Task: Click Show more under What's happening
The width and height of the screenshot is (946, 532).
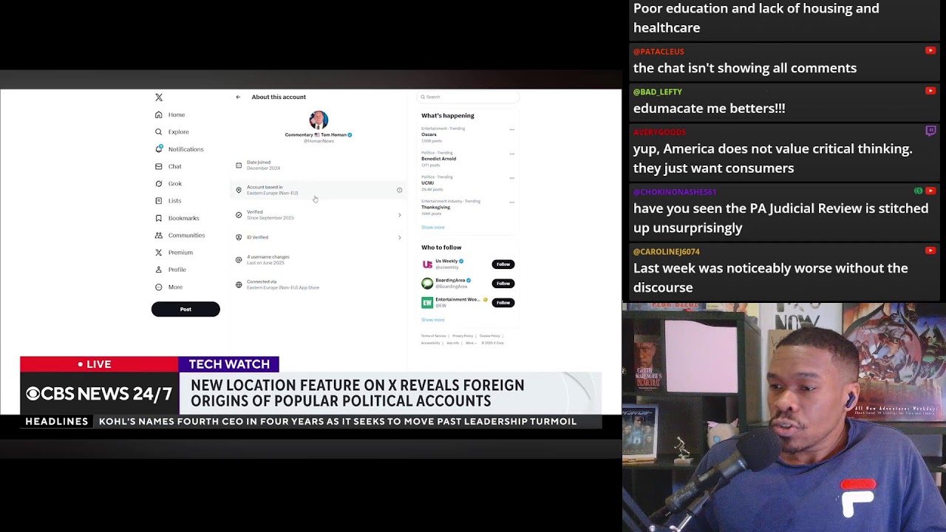Action: [433, 228]
